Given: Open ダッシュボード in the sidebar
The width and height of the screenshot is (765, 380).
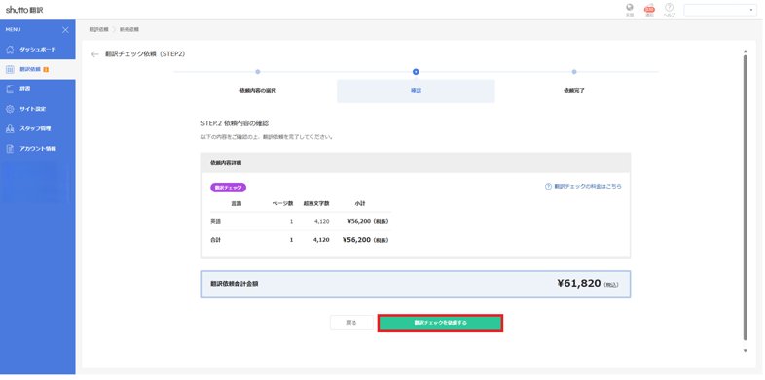Looking at the screenshot, I should pos(38,50).
